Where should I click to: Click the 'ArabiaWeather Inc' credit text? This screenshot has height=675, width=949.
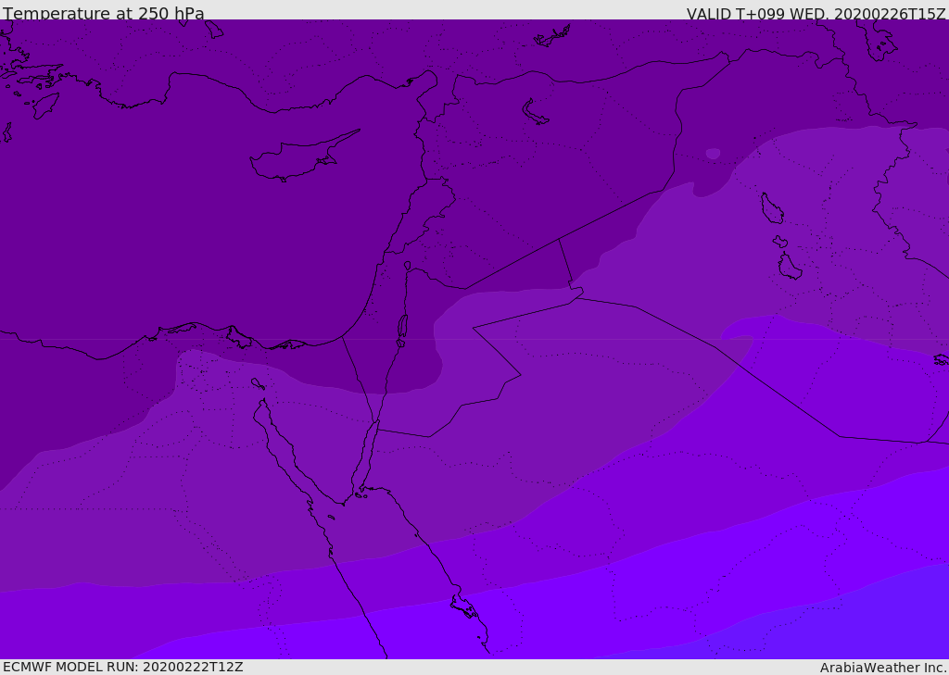coord(883,668)
